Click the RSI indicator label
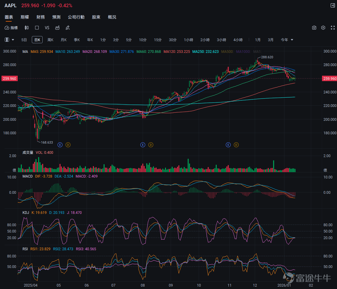The image size is (337, 289). pyautogui.click(x=25, y=249)
